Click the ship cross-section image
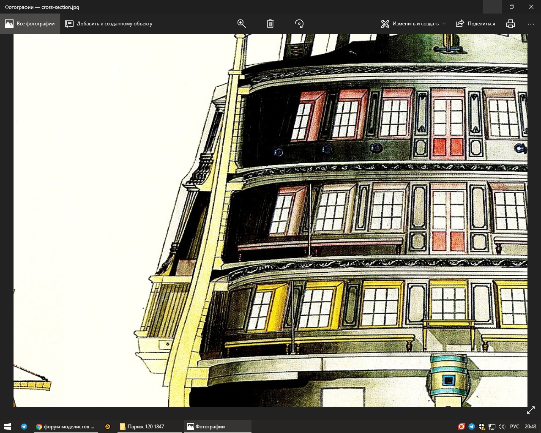 coord(270,220)
